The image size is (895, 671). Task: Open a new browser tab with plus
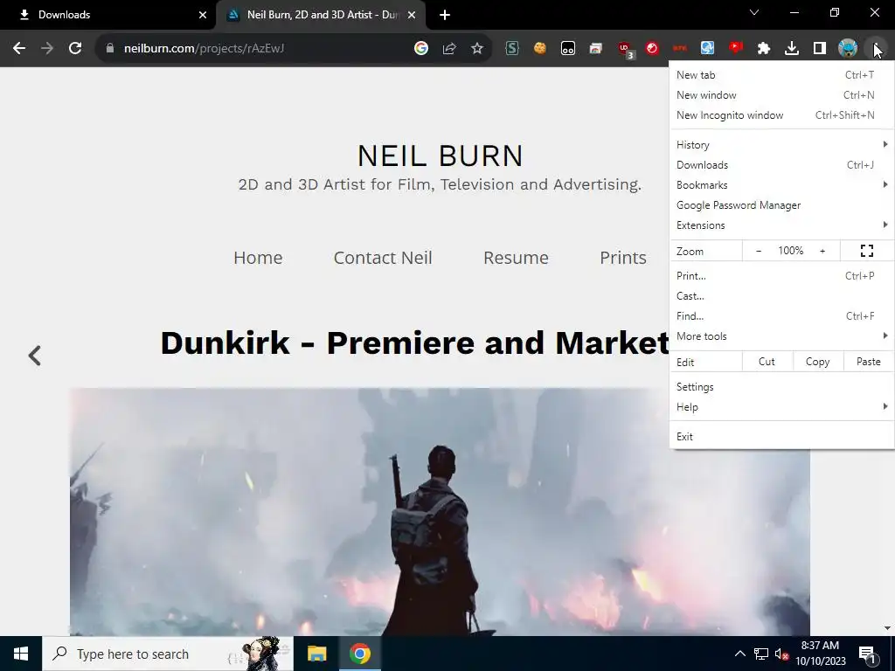(445, 16)
